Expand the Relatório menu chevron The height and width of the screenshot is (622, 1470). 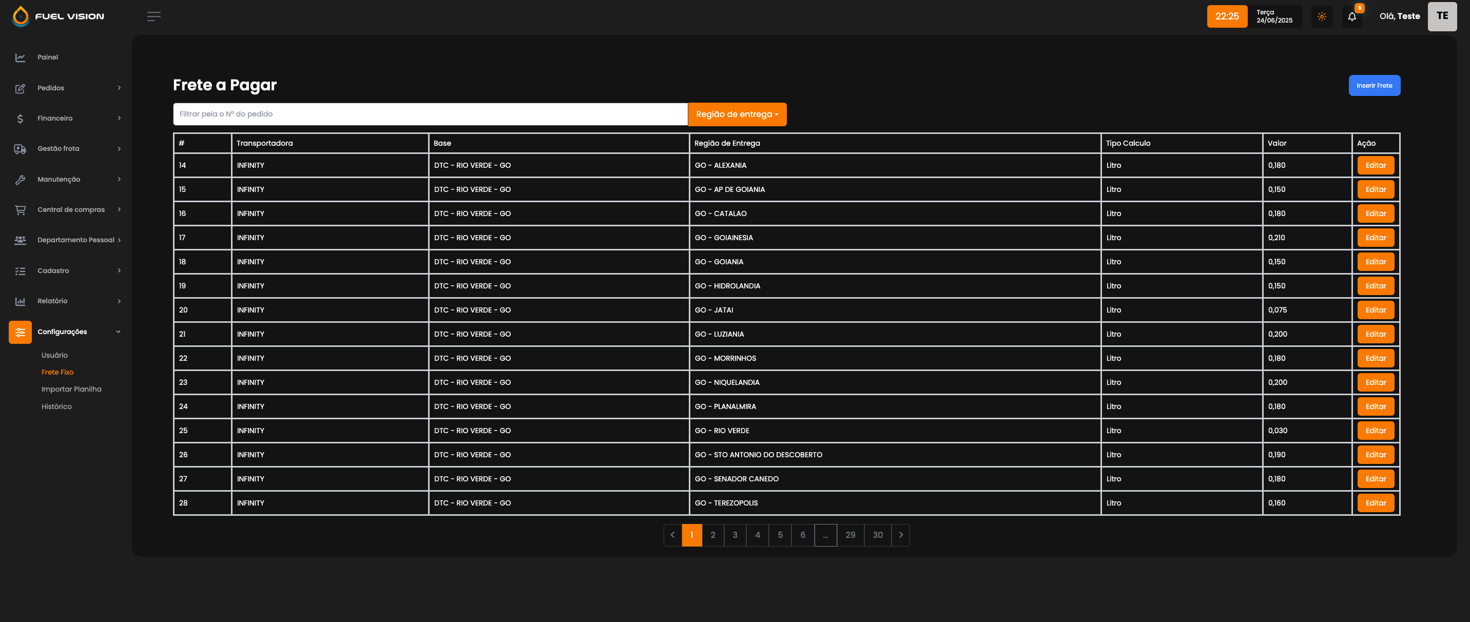point(119,301)
